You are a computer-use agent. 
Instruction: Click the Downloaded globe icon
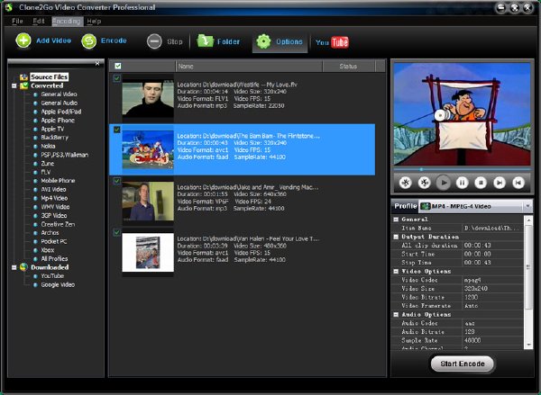tap(23, 267)
